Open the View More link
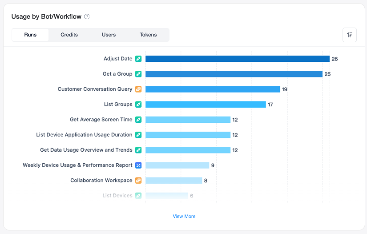 (x=184, y=217)
